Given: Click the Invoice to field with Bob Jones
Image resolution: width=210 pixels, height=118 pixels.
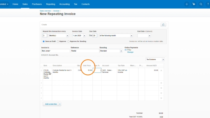Looking at the screenshot, I should tap(55, 51).
